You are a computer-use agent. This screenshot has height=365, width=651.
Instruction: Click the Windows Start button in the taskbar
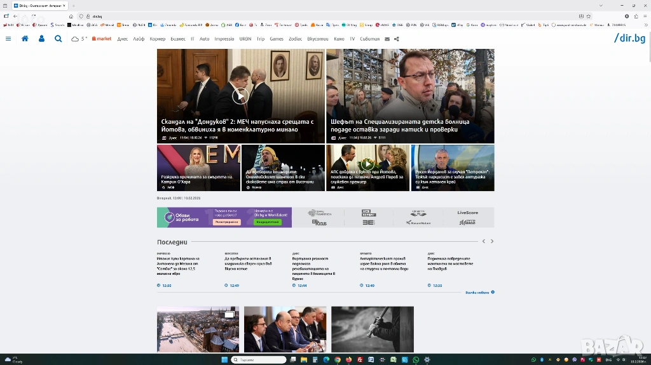[x=223, y=360]
